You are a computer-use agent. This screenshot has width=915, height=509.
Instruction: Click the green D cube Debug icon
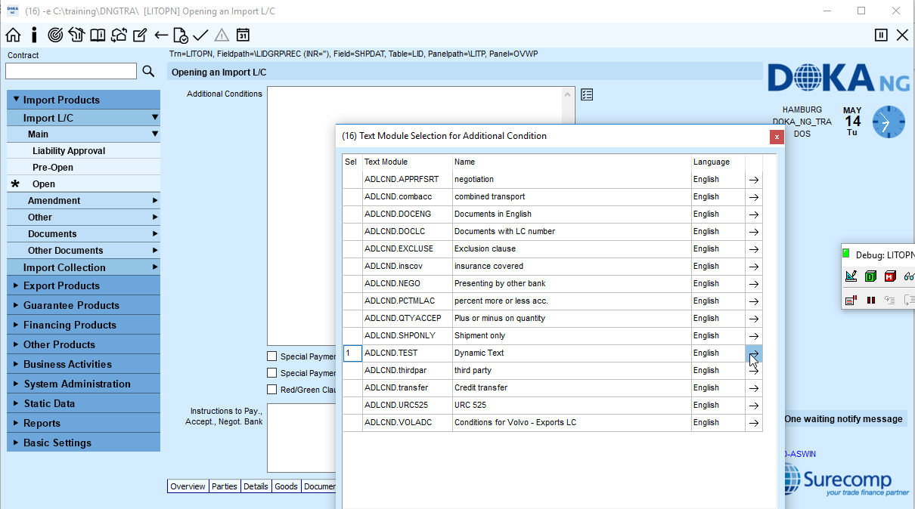[x=870, y=276]
